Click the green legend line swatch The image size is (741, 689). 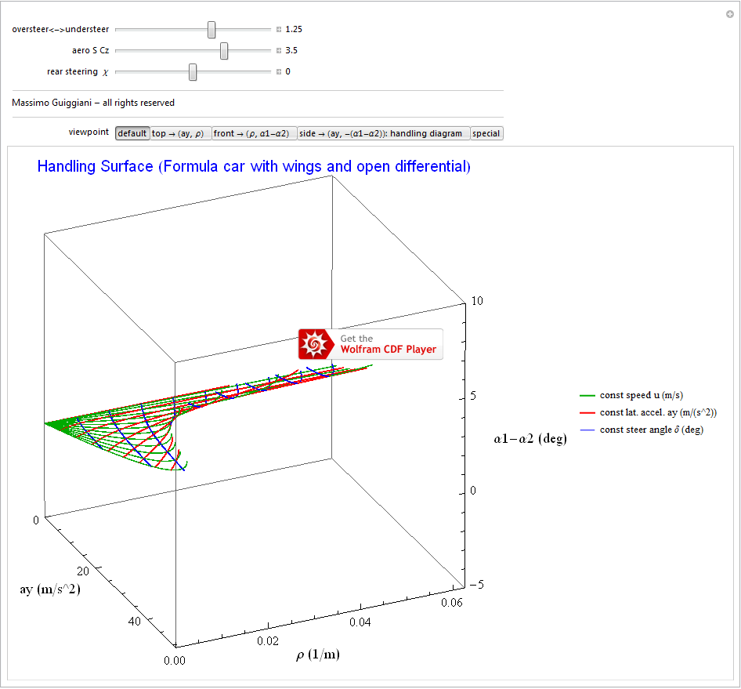click(587, 395)
